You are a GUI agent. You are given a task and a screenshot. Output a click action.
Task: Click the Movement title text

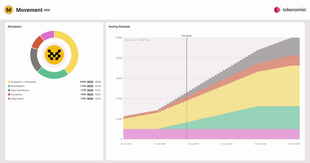pyautogui.click(x=29, y=10)
